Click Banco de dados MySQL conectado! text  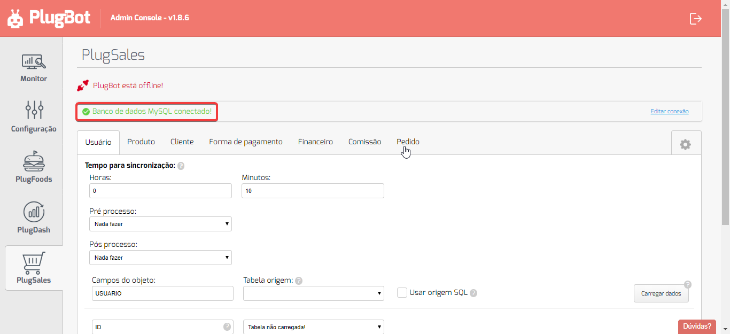(152, 112)
